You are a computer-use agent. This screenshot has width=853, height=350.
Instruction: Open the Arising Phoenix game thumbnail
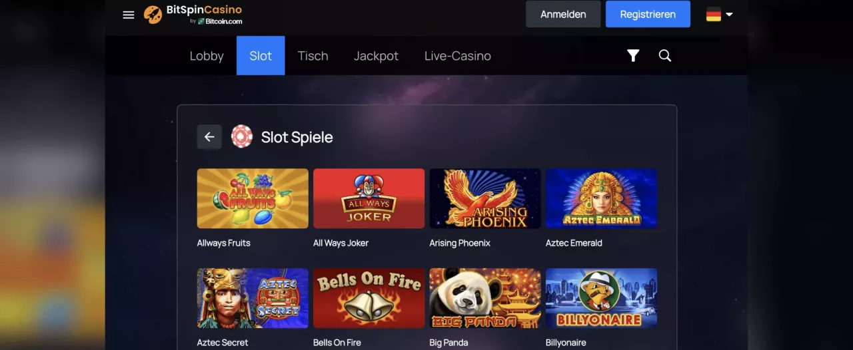pos(485,198)
